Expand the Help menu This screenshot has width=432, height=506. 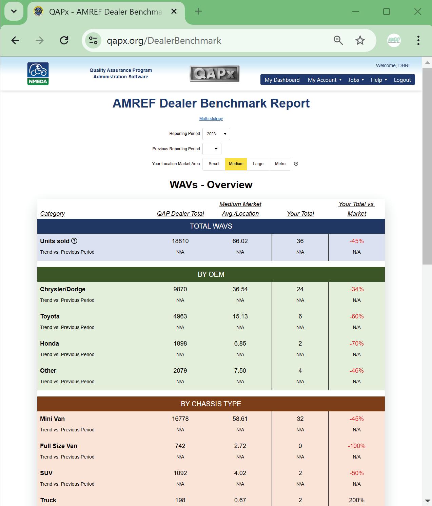pos(379,80)
